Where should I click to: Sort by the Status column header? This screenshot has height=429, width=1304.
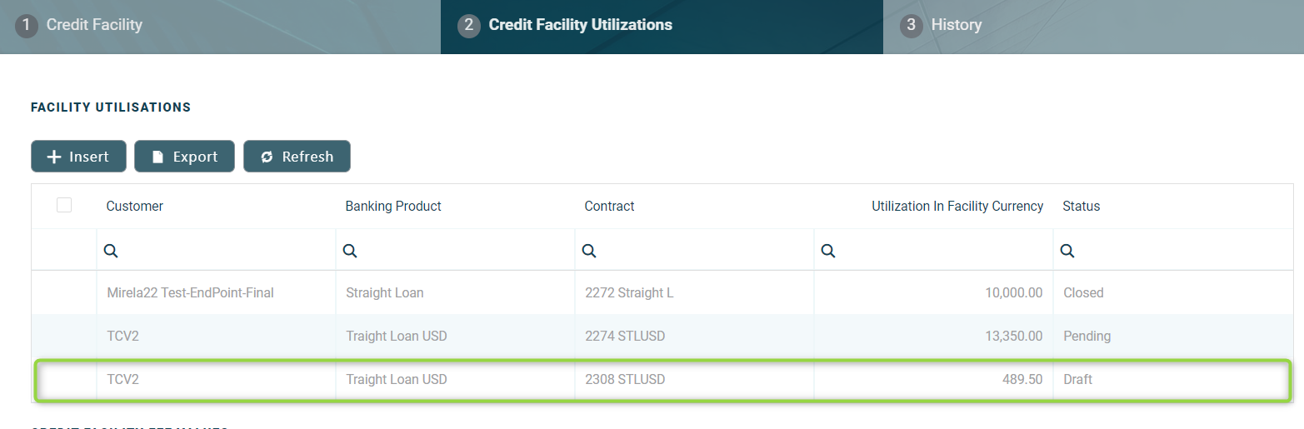pyautogui.click(x=1081, y=206)
